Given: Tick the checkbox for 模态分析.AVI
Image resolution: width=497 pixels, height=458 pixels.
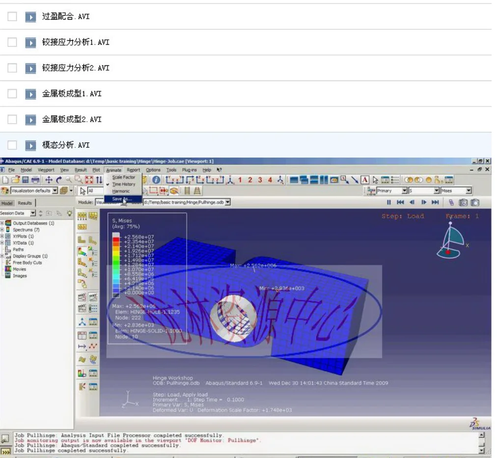Looking at the screenshot, I should click(12, 145).
